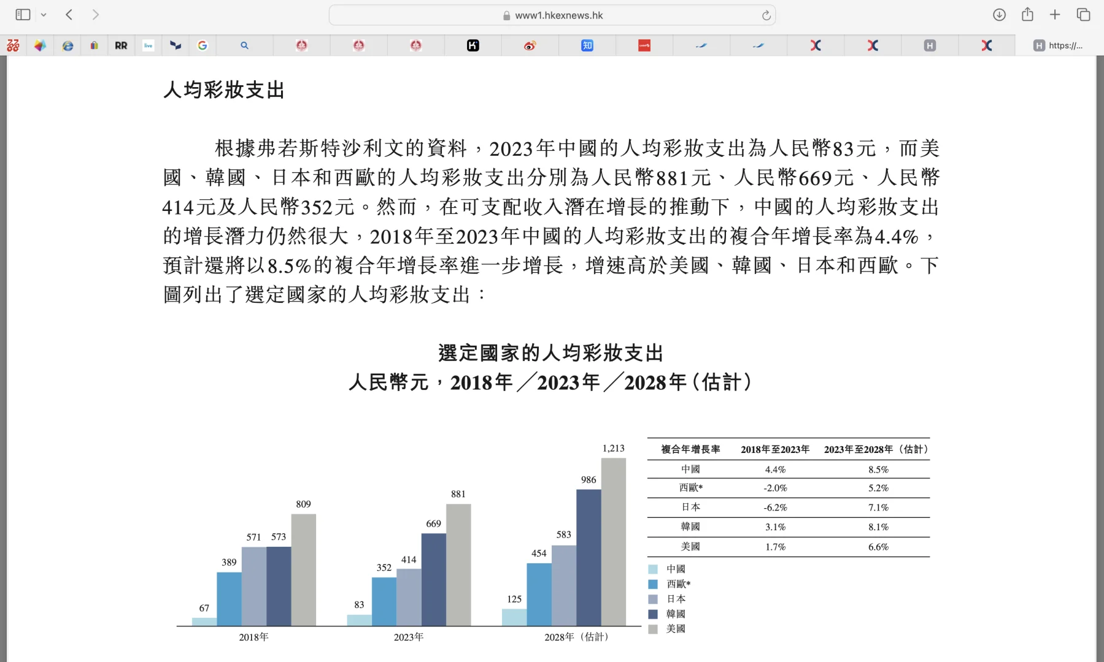The image size is (1104, 662).
Task: Click the 複合年增長率 table header
Action: 690,449
